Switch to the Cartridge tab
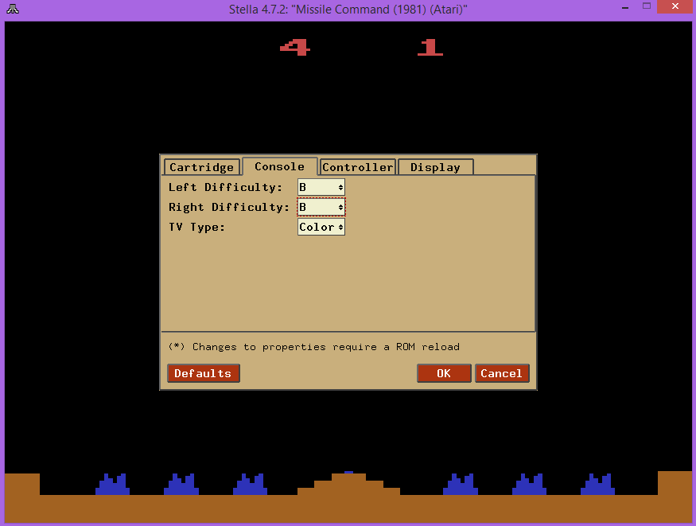This screenshot has width=696, height=526. (x=201, y=167)
